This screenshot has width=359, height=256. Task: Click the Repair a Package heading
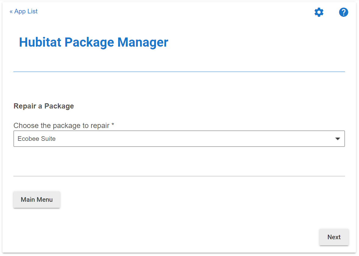point(44,106)
